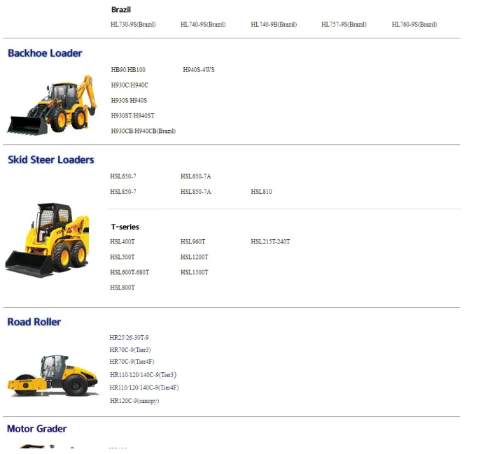Click the HSL800T model link
Screen dimensions: 490x454
[122, 288]
